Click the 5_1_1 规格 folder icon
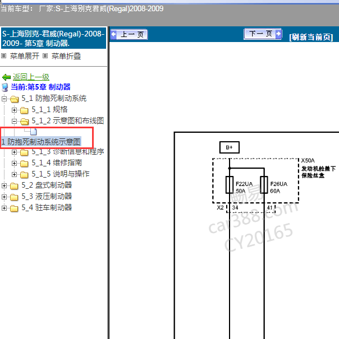339x339 pixels. [24, 110]
